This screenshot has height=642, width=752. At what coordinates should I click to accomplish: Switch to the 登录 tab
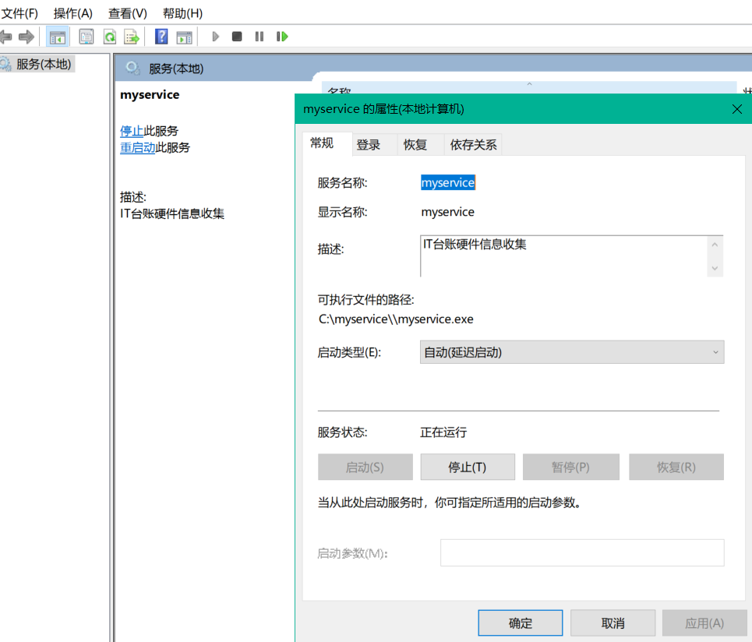(369, 144)
